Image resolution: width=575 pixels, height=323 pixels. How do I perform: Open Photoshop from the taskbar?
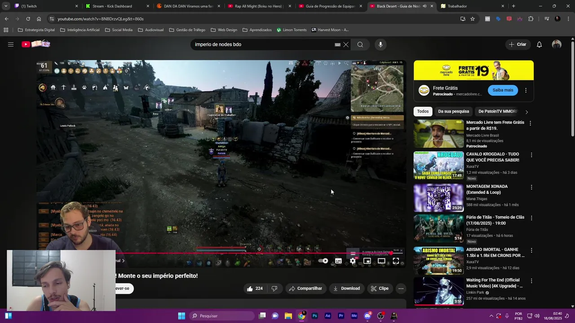314,316
